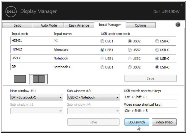Click the Alienware input name
The image size is (187, 133).
point(61,50)
